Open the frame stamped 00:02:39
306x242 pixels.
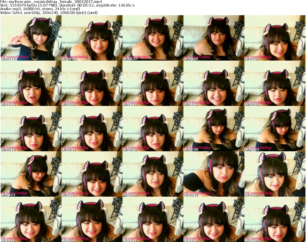click(x=153, y=129)
